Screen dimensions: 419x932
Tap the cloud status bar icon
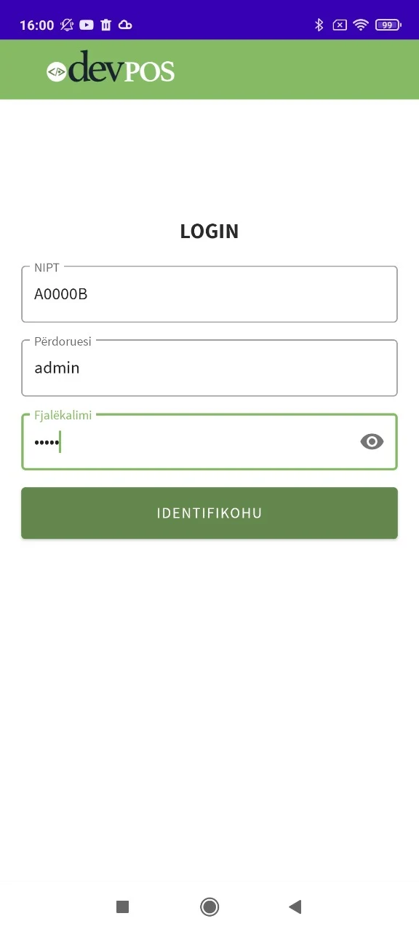pos(125,25)
